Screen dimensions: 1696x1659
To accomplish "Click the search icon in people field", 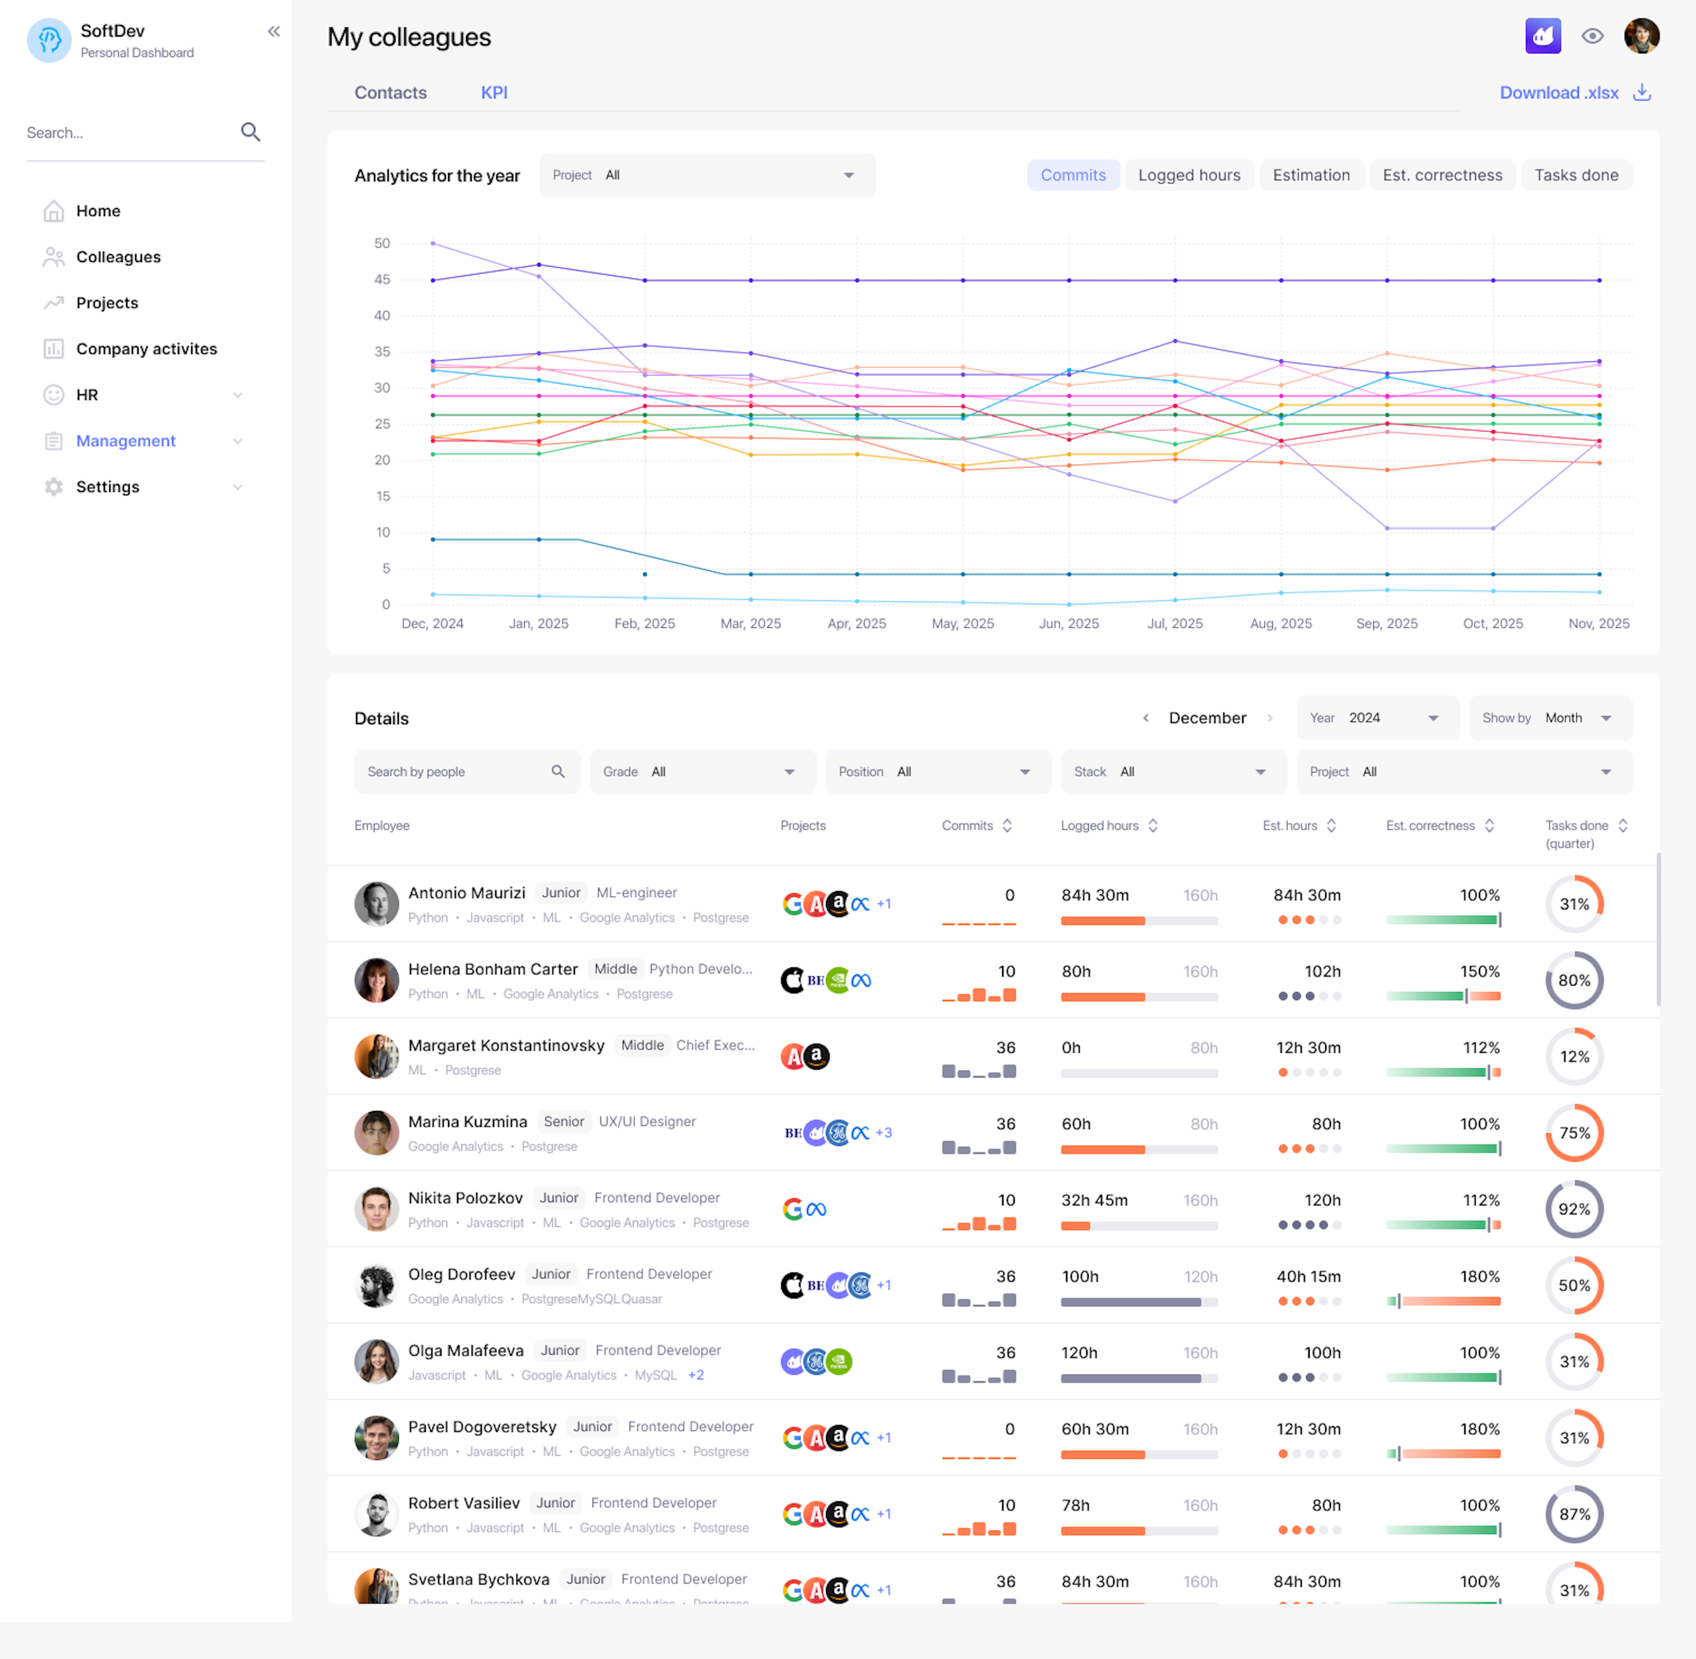I will [x=558, y=771].
